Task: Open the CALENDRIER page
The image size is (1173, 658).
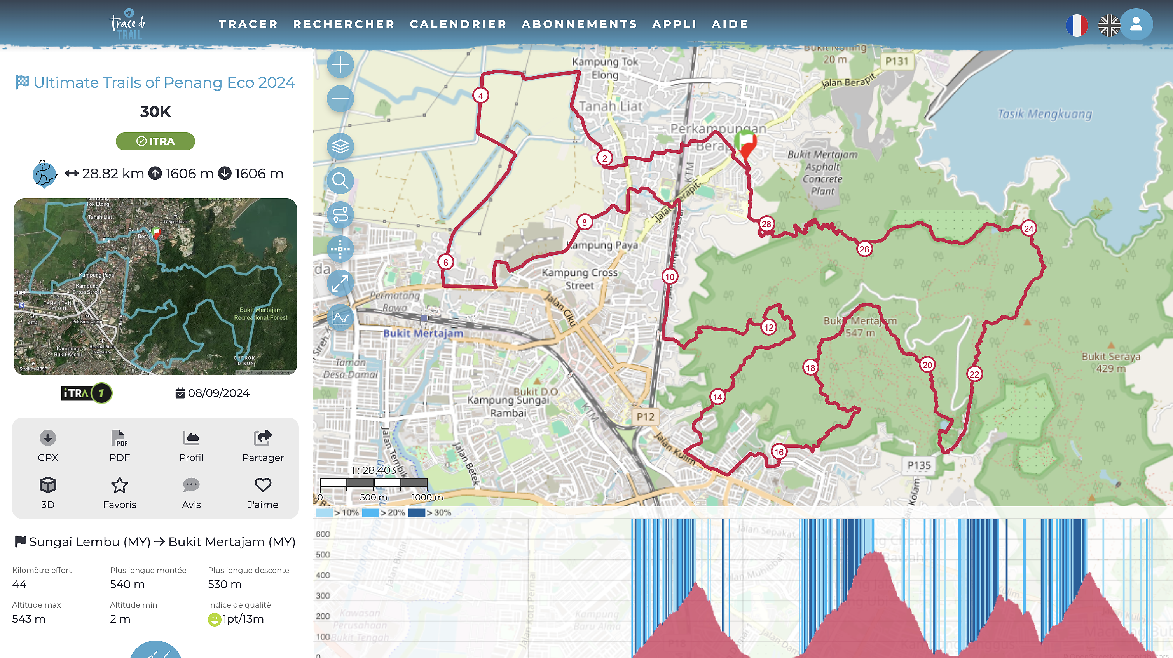Action: (459, 24)
